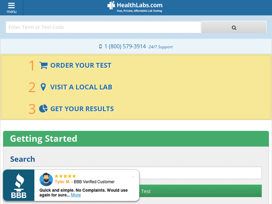Click Tyler M. reviewer avatar
272x204 pixels.
(x=46, y=179)
